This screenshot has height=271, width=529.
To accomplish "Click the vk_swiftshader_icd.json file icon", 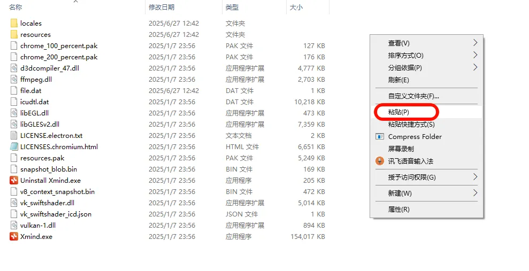I will 14,214.
